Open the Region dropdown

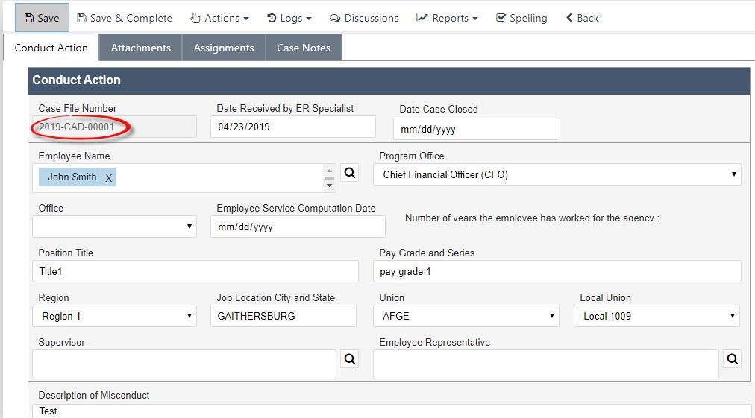115,316
